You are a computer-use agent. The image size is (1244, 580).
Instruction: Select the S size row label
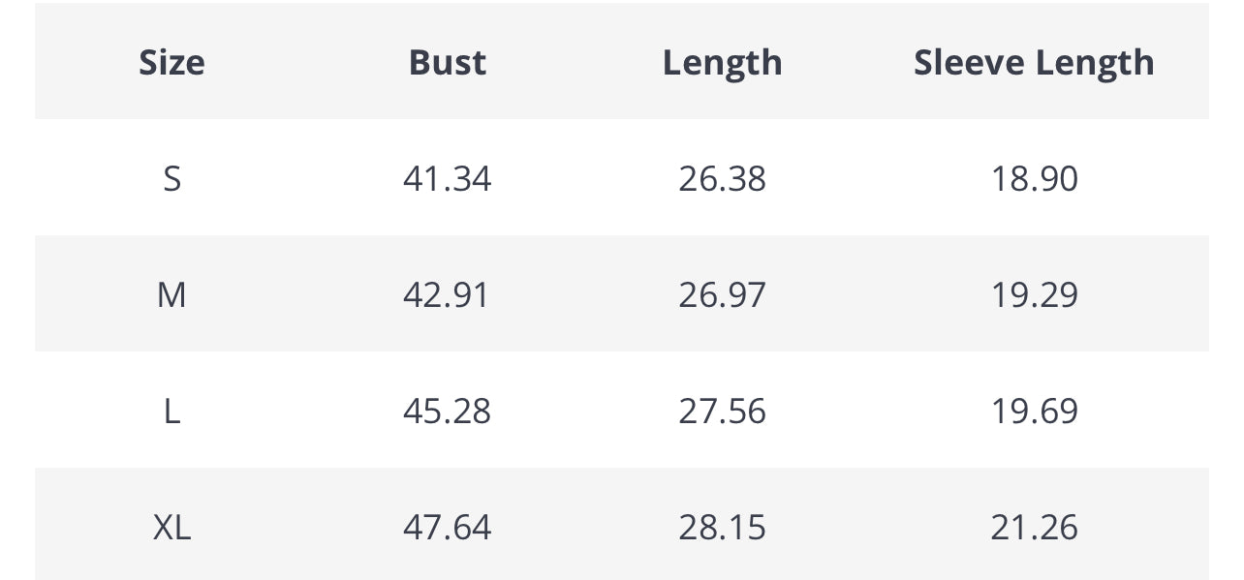point(171,179)
